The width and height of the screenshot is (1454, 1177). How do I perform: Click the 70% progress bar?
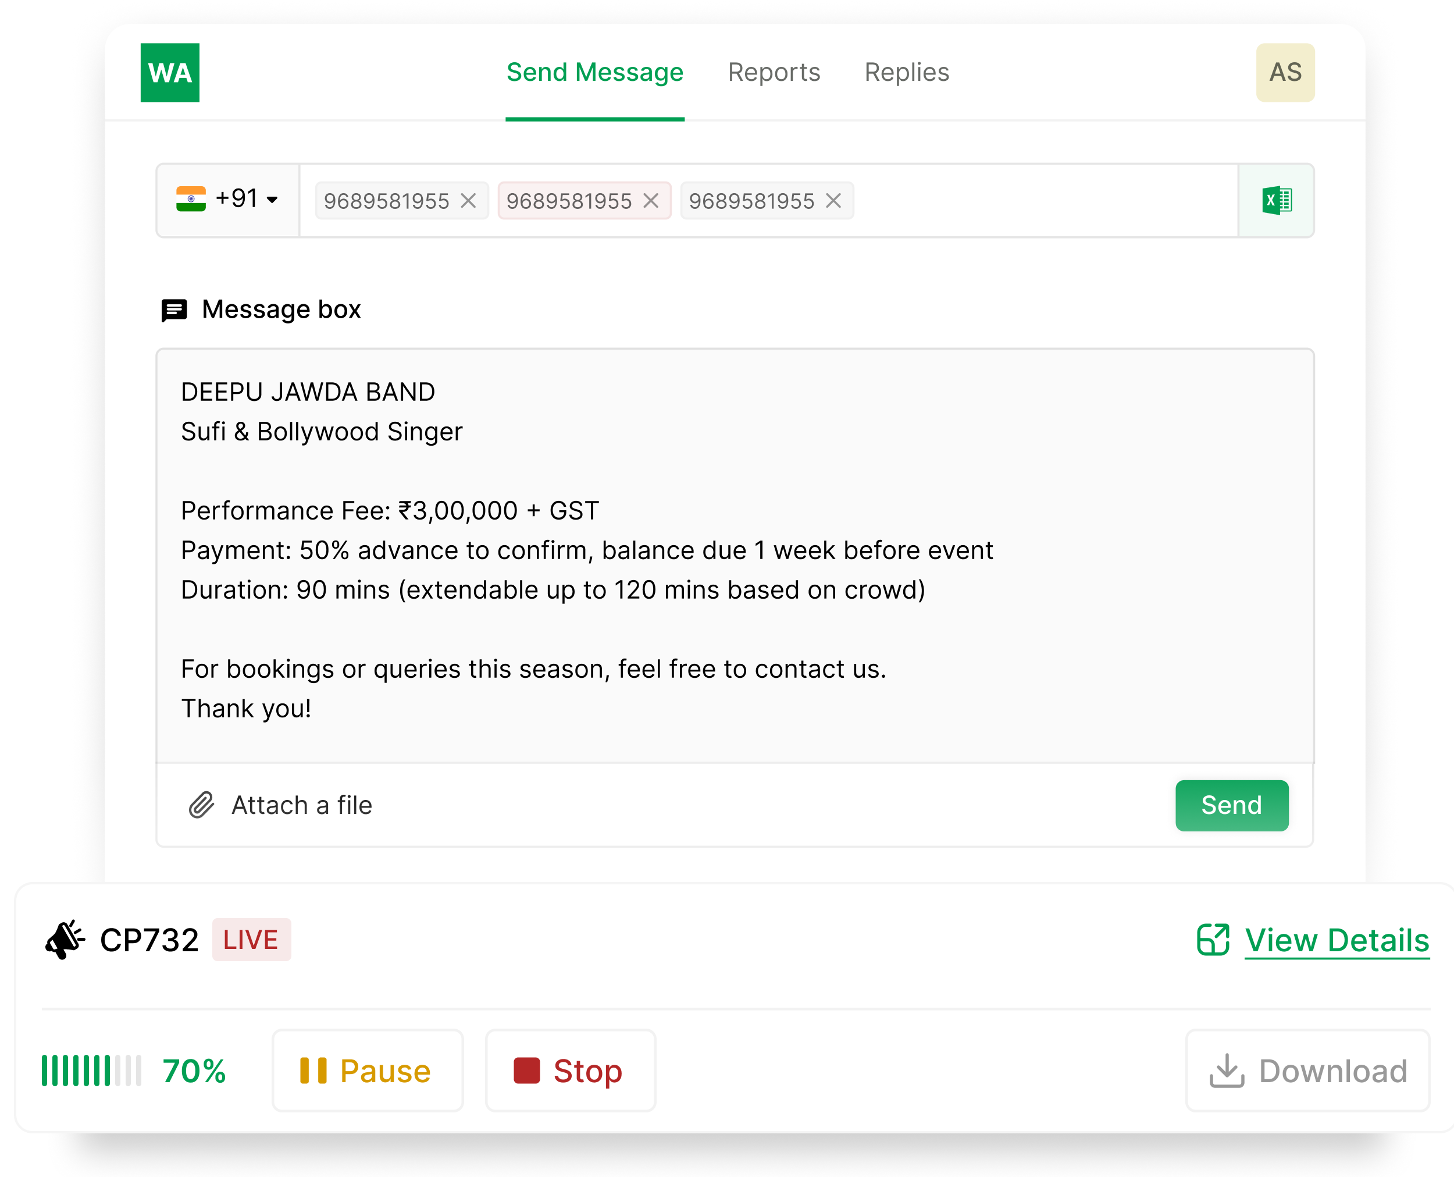[x=91, y=1071]
